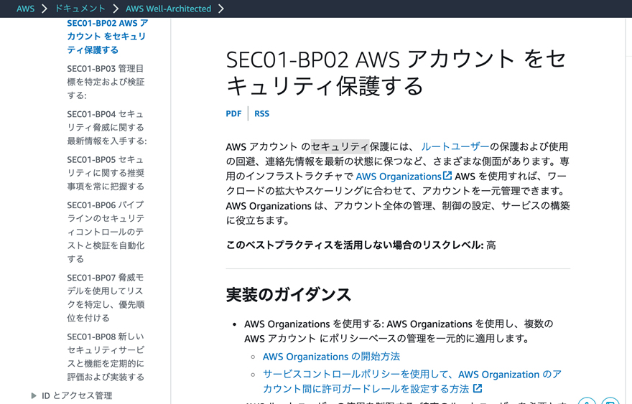Click the リスクレベル: 高 text line

click(361, 245)
